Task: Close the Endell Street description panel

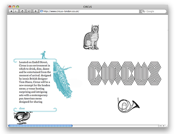Action: [x=22, y=108]
